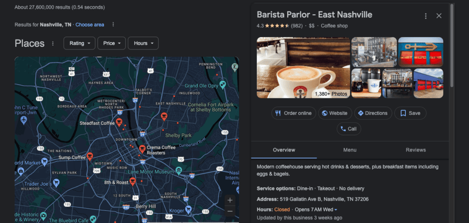Click the Shelby Park map label
The image size is (469, 223).
point(178,136)
